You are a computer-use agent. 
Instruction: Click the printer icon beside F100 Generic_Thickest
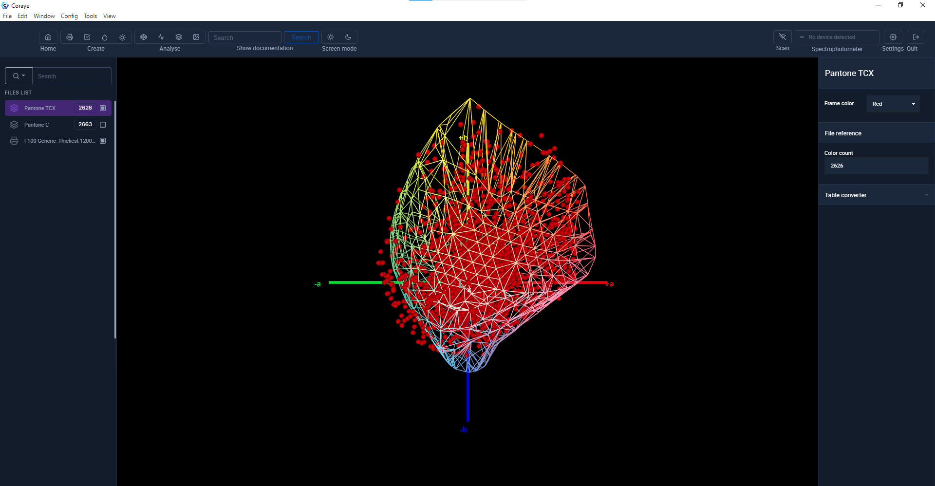click(x=14, y=141)
